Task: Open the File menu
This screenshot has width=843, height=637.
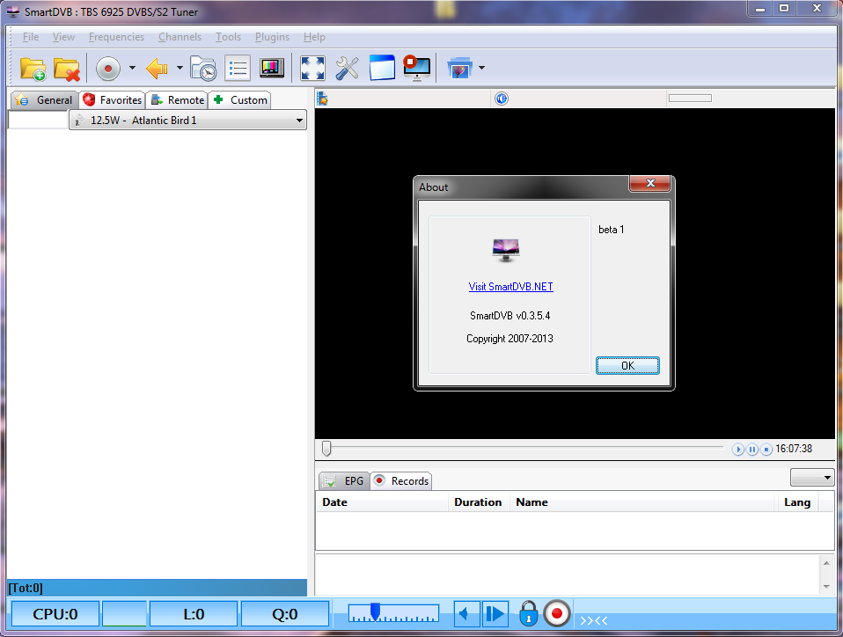Action: [x=31, y=37]
